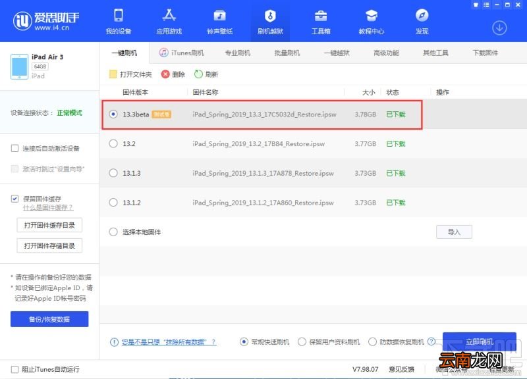This screenshot has height=379, width=527.
Task: Open the 应用游戏 apps section
Action: [x=169, y=22]
